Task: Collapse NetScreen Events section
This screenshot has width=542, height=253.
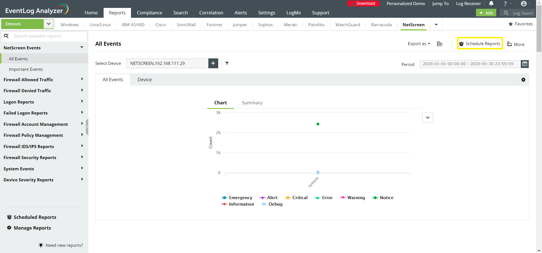Action: [82, 47]
